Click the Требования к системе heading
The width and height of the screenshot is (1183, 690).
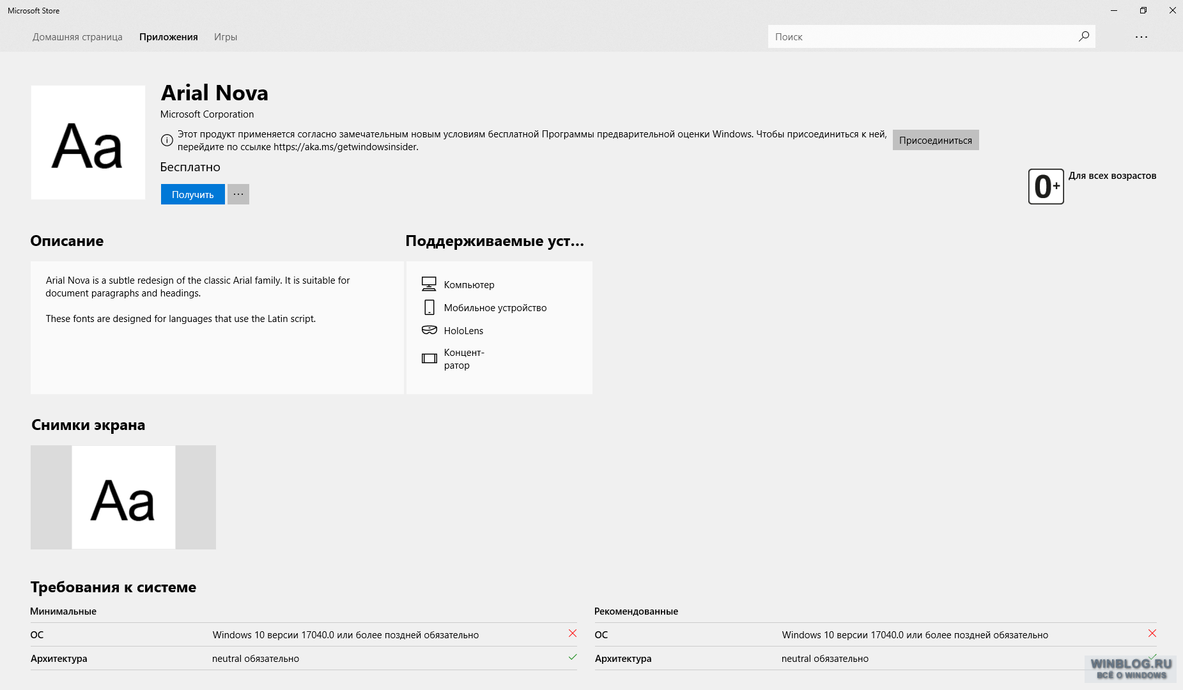113,587
